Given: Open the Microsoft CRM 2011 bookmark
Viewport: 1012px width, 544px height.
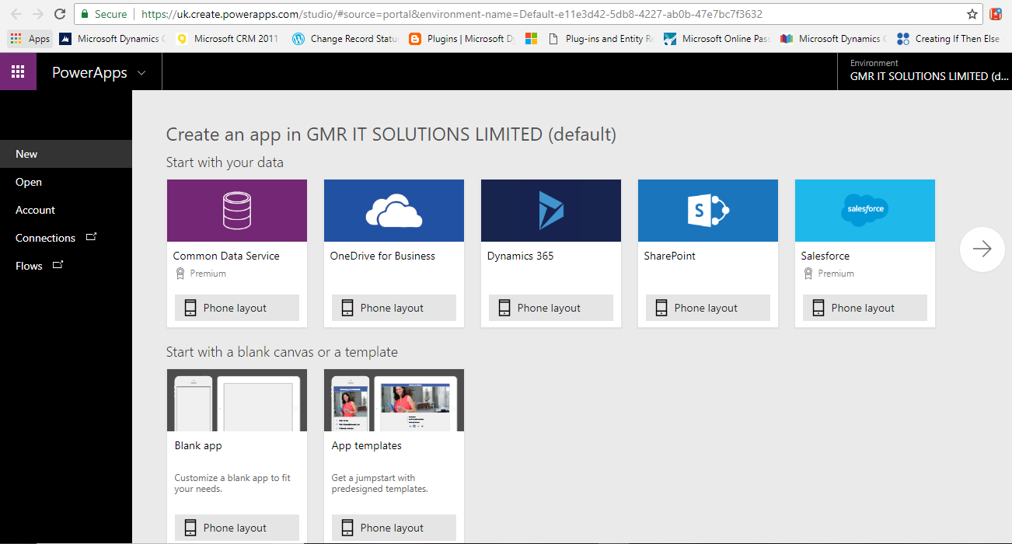Looking at the screenshot, I should [x=229, y=39].
